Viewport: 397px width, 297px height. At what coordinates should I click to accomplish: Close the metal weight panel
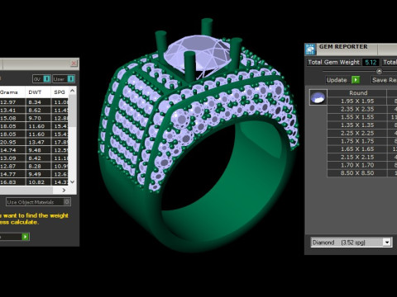(74, 64)
